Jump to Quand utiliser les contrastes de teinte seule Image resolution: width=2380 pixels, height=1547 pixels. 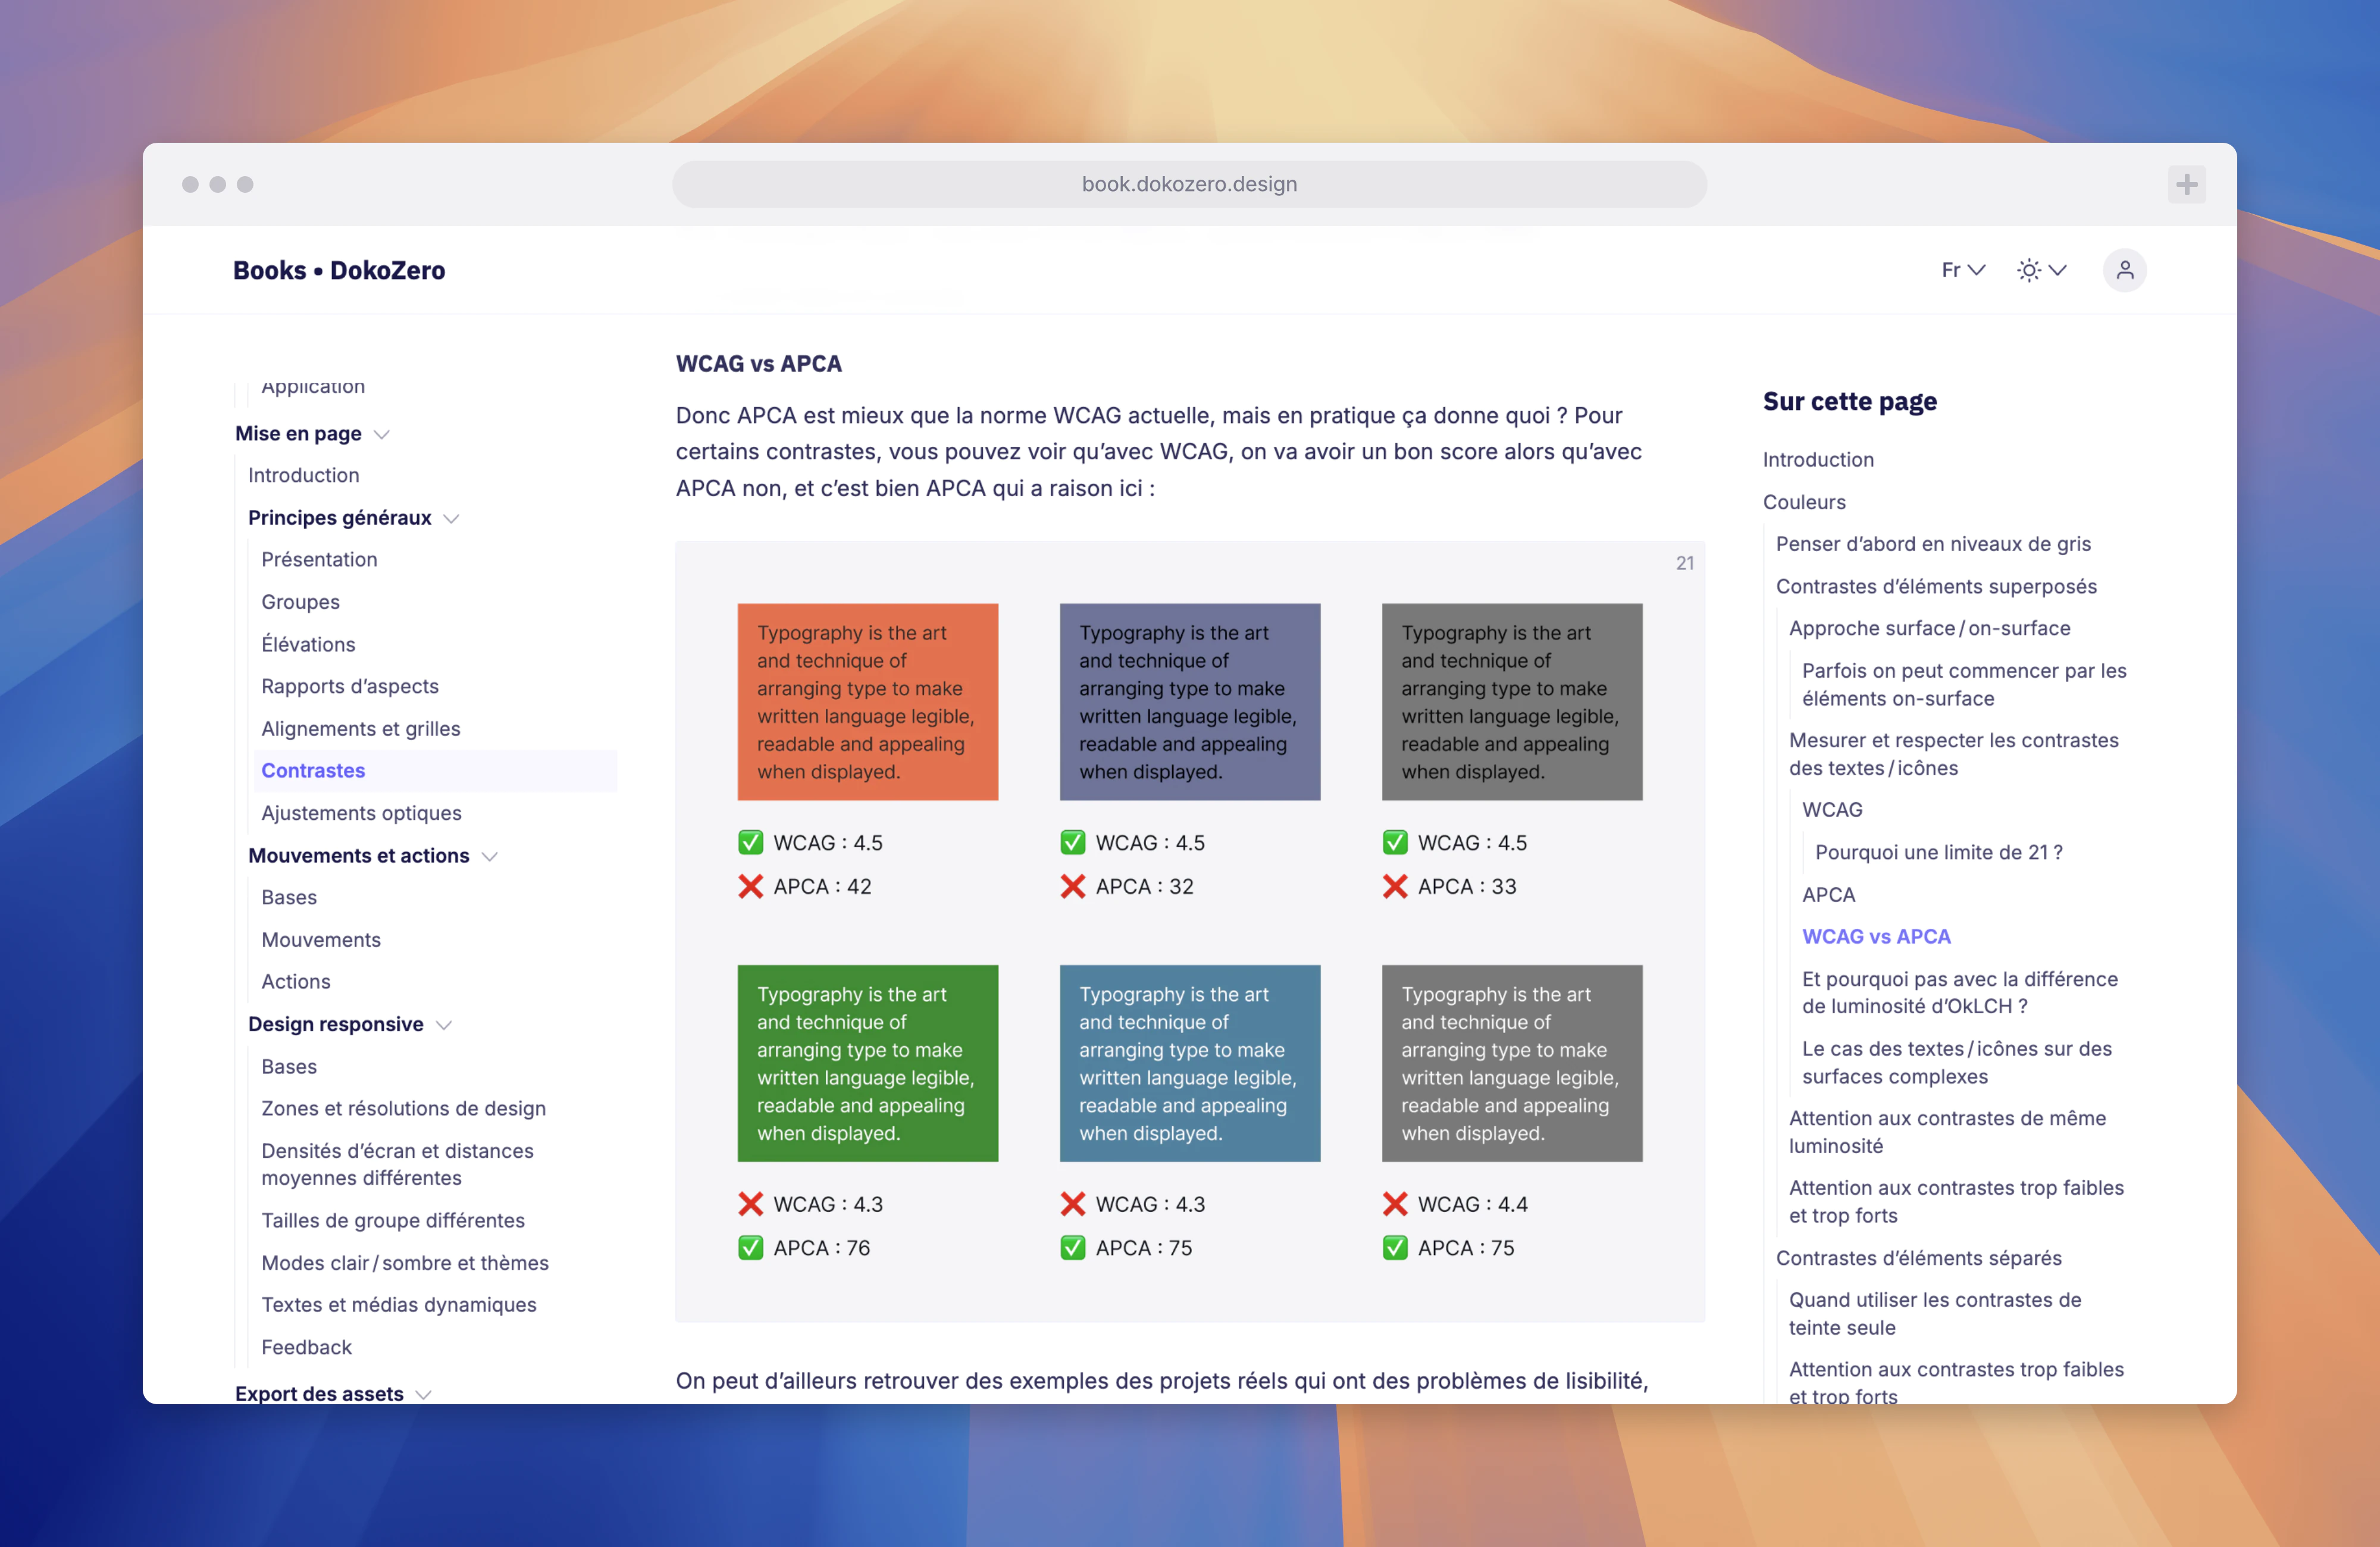1934,1314
